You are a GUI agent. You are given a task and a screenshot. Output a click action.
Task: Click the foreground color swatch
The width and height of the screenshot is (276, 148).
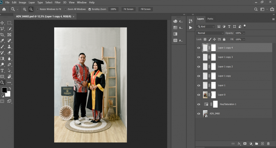point(4,90)
